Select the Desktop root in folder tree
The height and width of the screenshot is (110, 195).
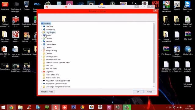point(46,23)
